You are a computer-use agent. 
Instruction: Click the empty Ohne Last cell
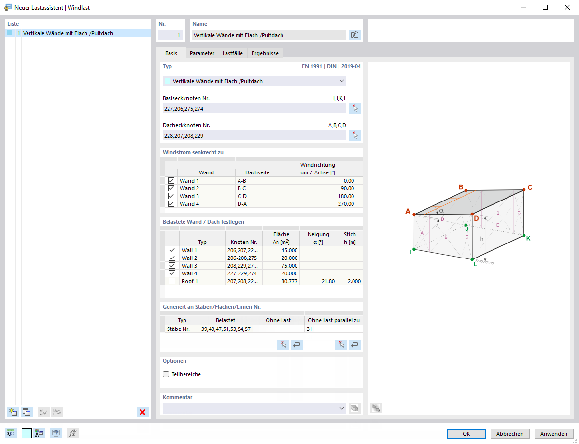(x=279, y=329)
